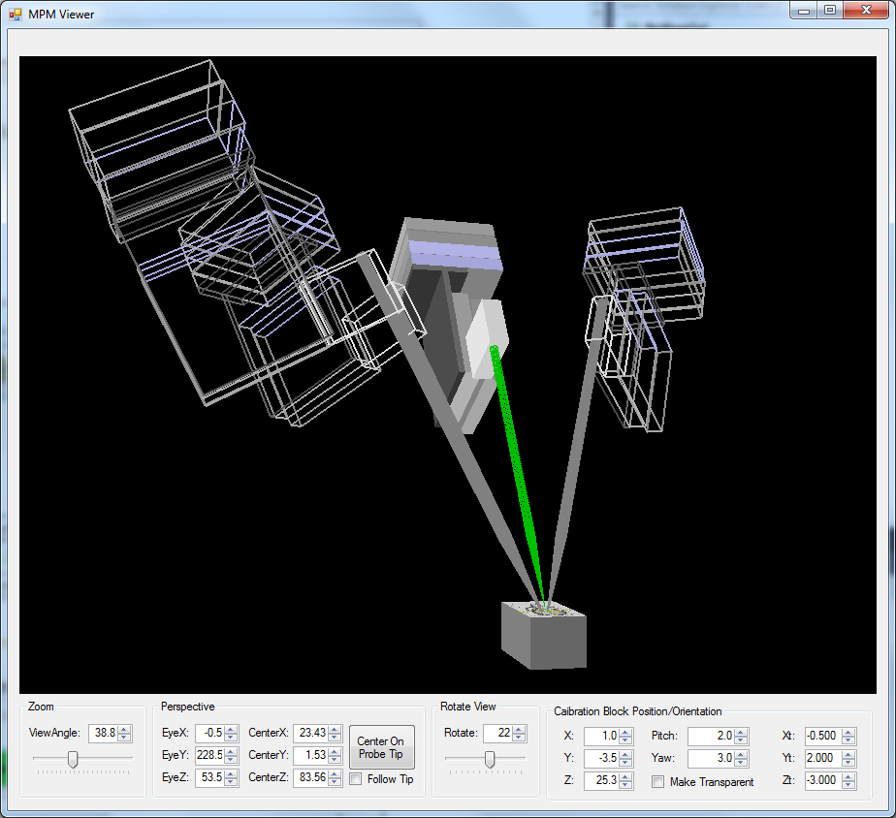Click the Pitch value field
This screenshot has height=818, width=896.
pyautogui.click(x=711, y=736)
